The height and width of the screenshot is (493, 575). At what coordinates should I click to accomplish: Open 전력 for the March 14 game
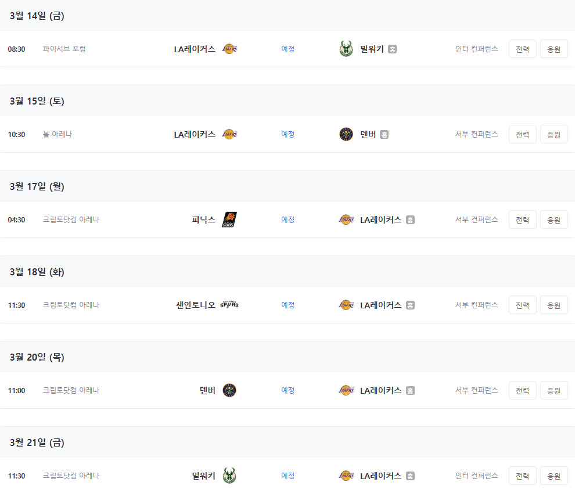(523, 49)
